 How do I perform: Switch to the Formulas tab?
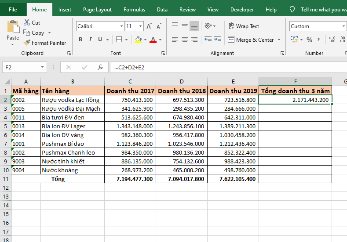pos(134,10)
